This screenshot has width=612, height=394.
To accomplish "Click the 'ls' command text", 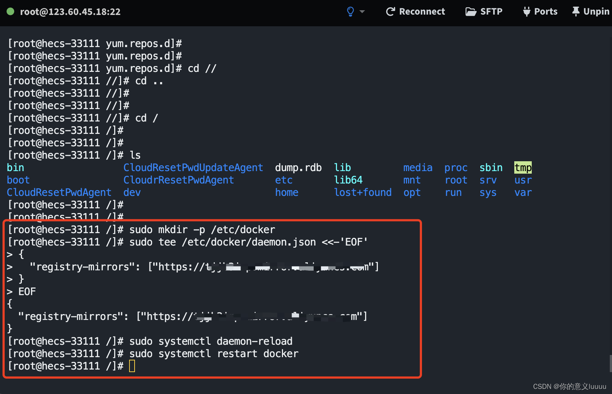I will tap(135, 155).
